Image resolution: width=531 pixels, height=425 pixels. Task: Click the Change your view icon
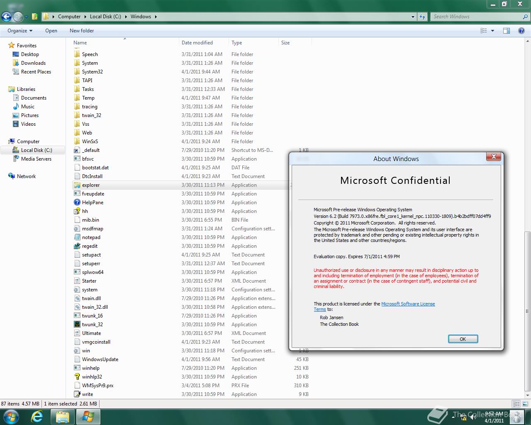point(483,31)
